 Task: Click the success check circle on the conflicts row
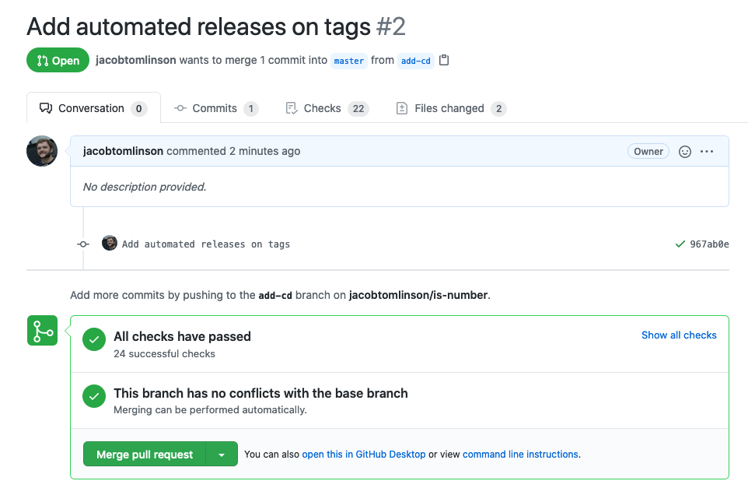coord(93,396)
